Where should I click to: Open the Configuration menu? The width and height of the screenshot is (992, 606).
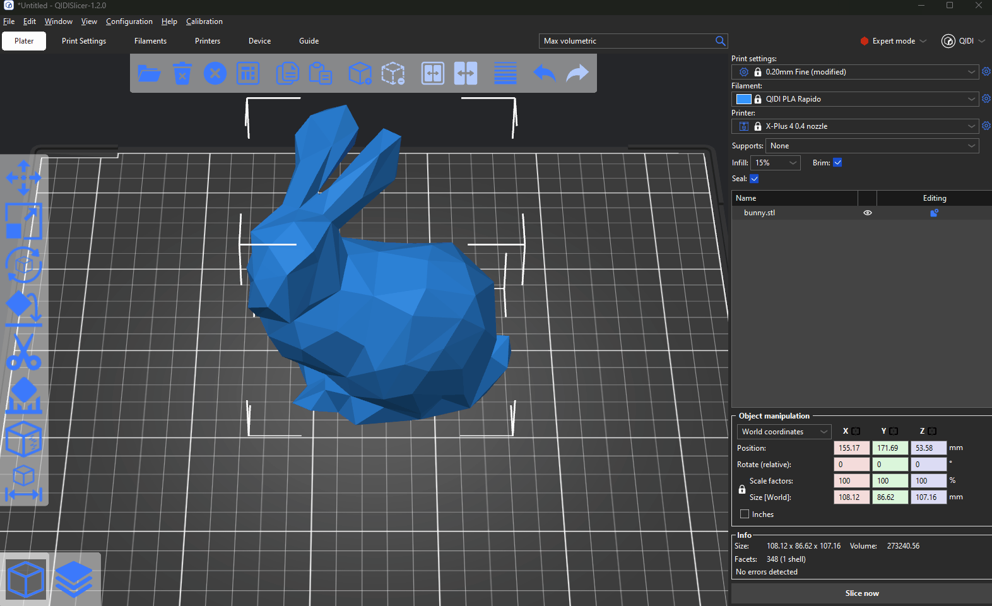pos(129,21)
